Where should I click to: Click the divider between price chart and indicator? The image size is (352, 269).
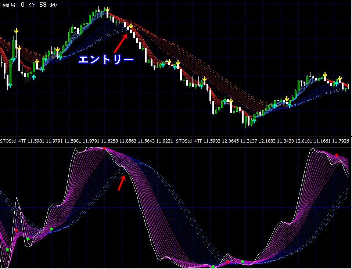(176, 136)
